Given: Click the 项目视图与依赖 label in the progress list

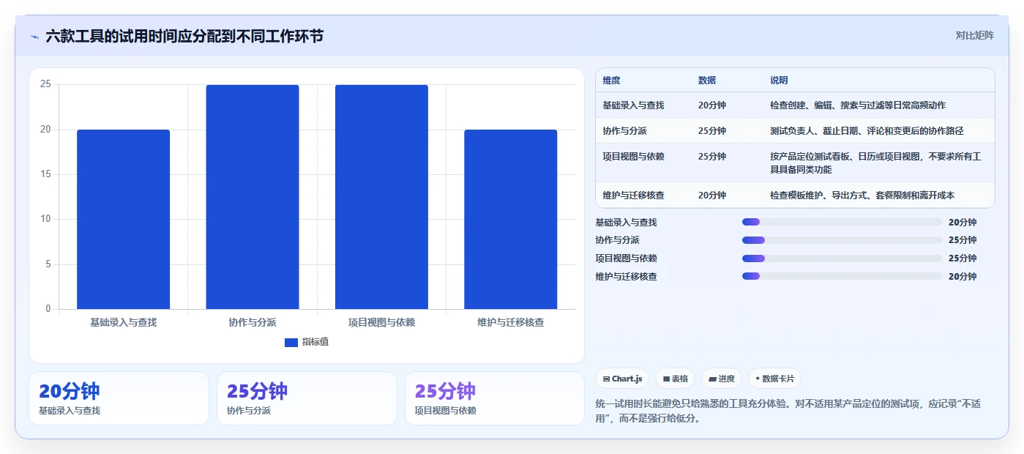Looking at the screenshot, I should [x=627, y=258].
